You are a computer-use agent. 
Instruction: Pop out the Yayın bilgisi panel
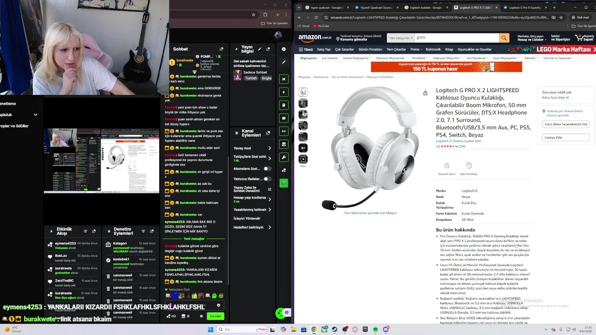coord(268,49)
